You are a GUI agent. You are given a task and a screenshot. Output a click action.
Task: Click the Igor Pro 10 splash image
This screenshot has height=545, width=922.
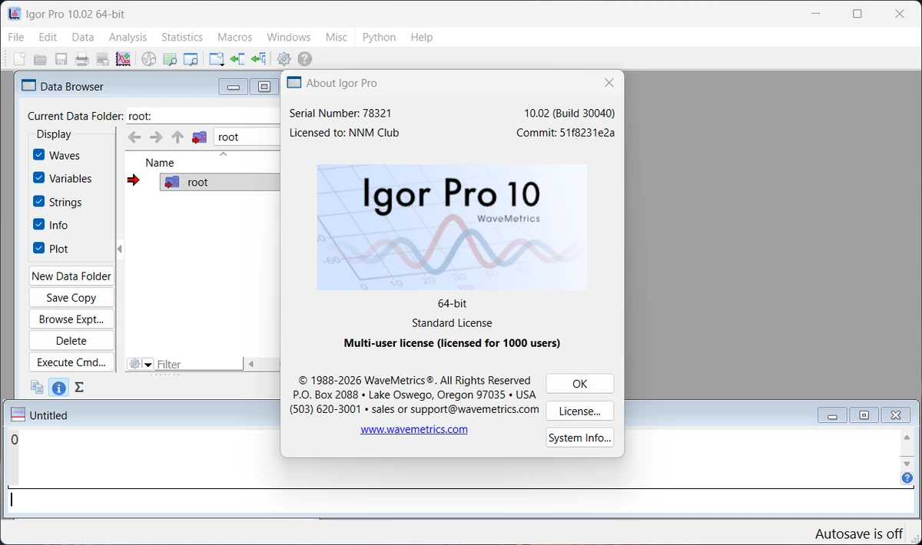(x=452, y=227)
